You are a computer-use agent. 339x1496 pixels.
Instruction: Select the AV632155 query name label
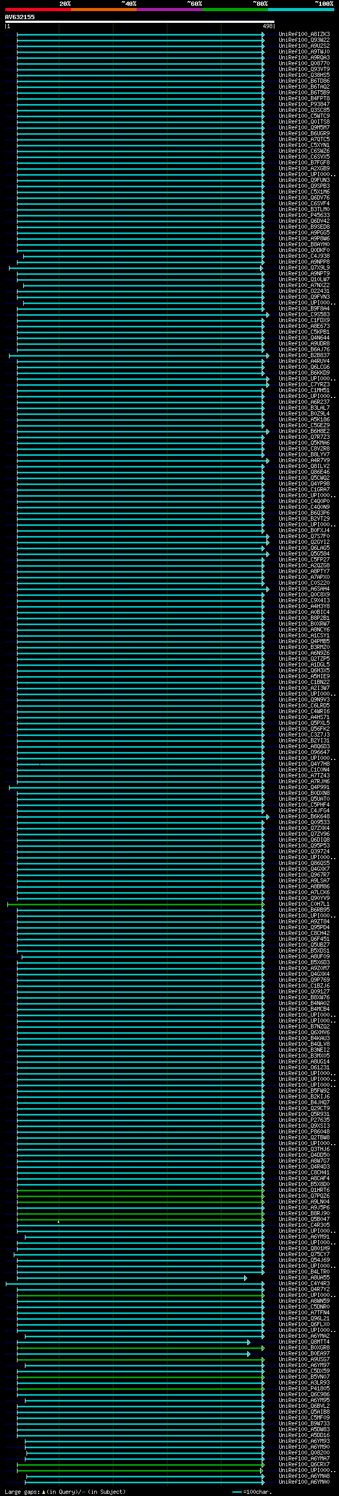20,17
